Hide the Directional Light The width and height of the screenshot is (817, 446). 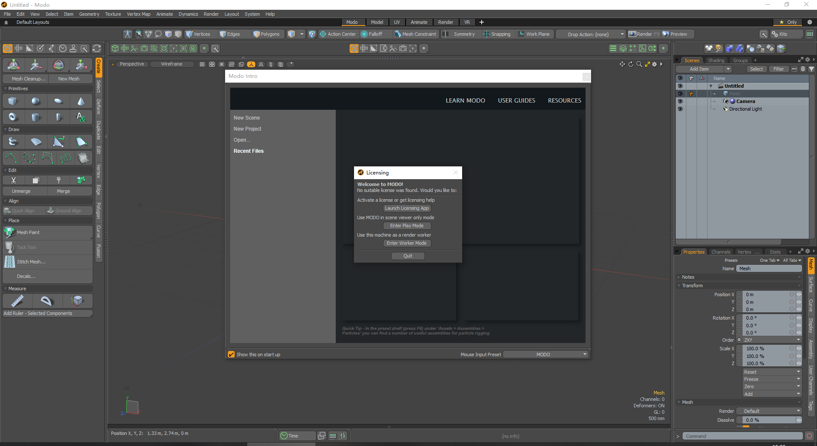[x=680, y=109]
